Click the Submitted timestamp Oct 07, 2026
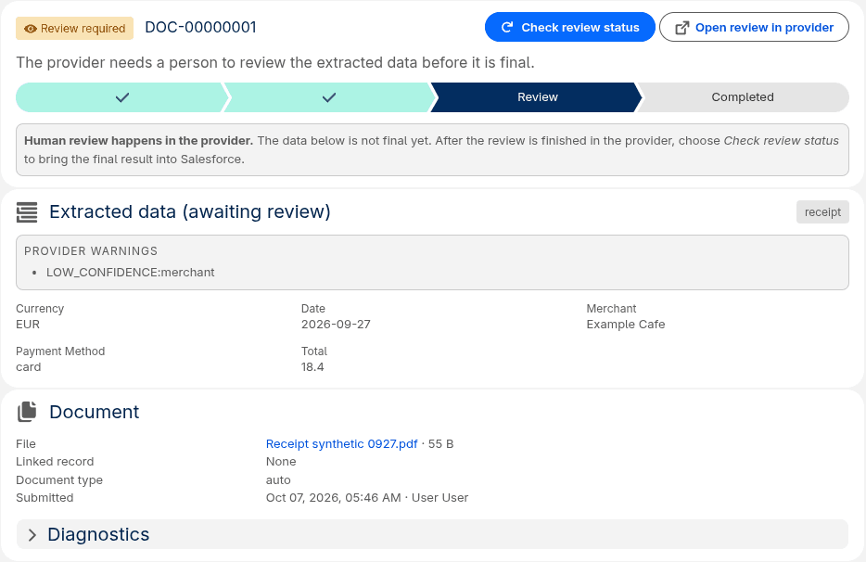 click(333, 497)
